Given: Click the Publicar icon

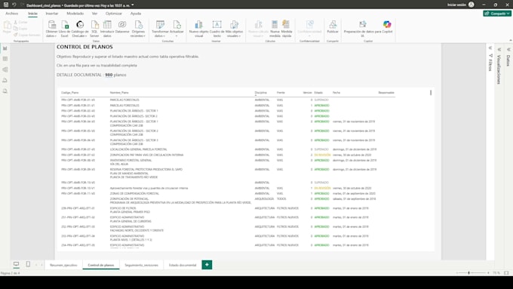Looking at the screenshot, I should (x=333, y=25).
